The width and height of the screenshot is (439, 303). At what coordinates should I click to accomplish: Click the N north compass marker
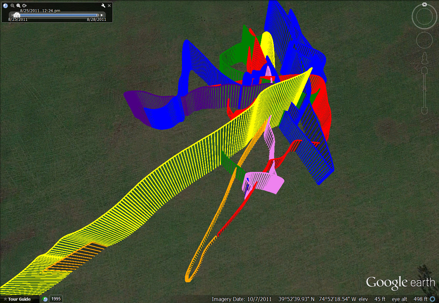pyautogui.click(x=425, y=5)
